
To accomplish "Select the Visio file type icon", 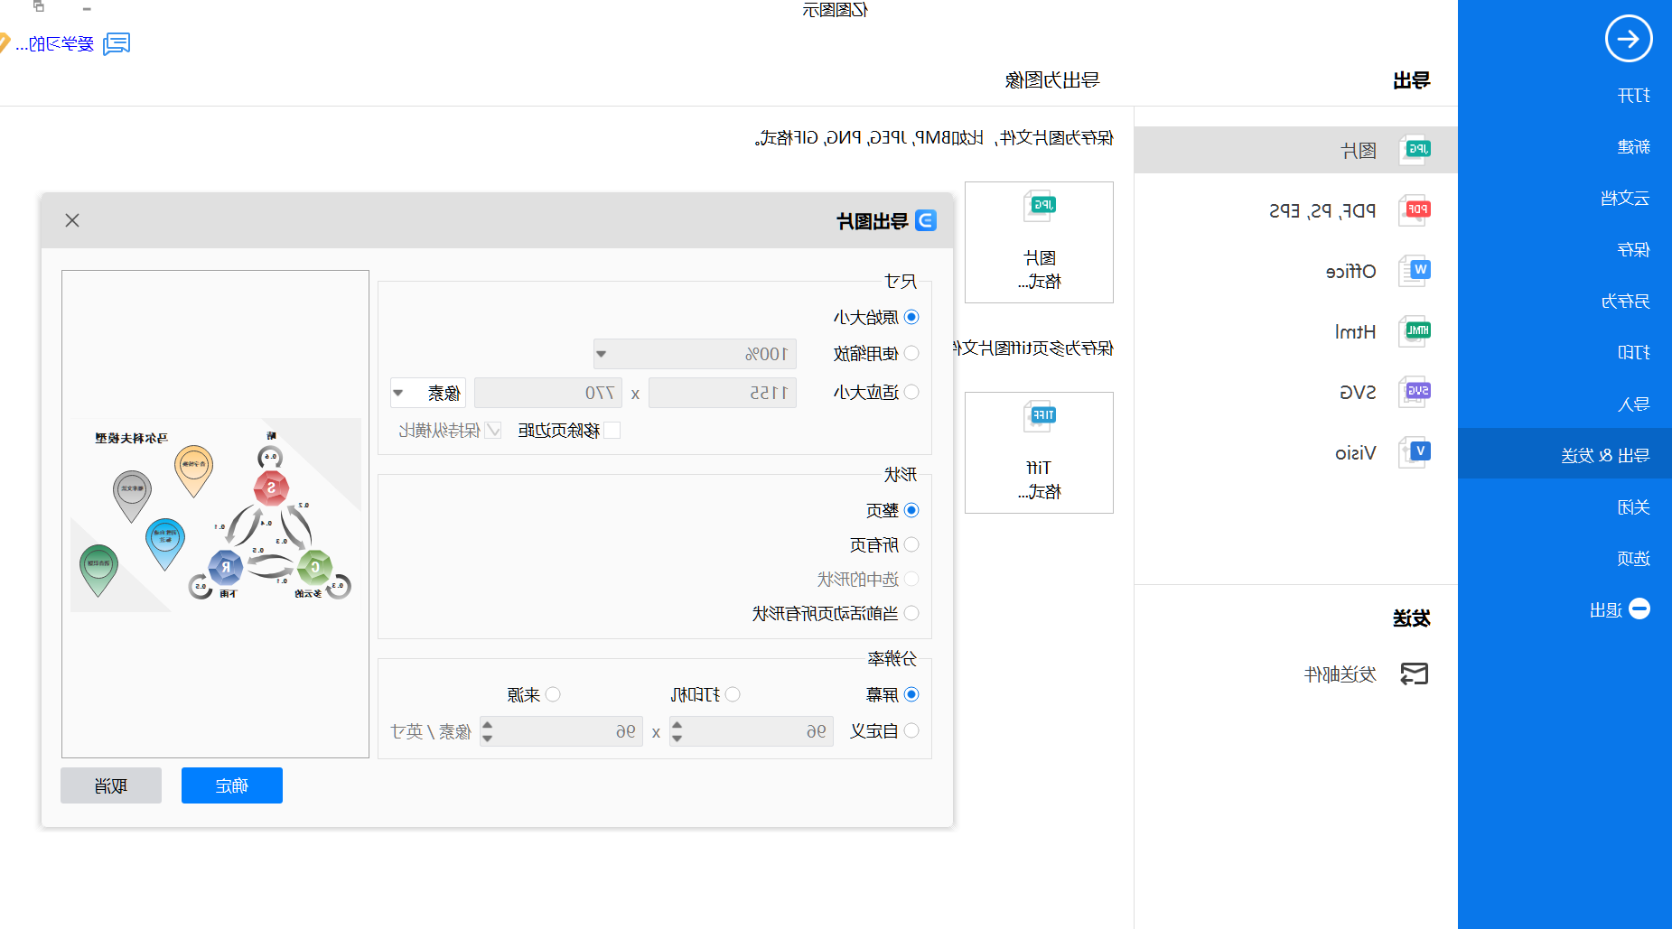I will [1415, 452].
